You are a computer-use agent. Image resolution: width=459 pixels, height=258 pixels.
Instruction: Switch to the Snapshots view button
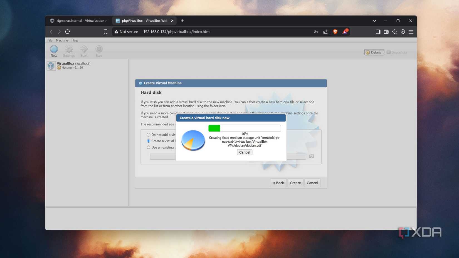coord(397,52)
